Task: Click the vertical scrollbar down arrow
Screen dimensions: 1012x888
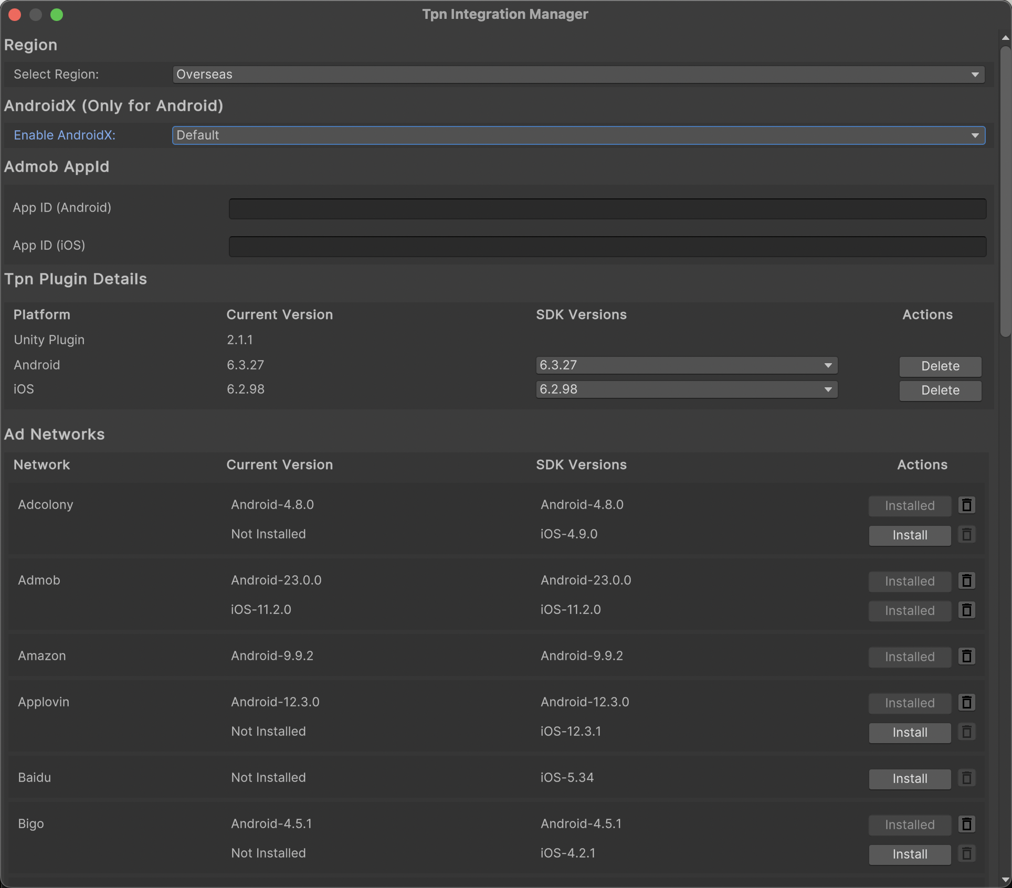Action: (1005, 880)
